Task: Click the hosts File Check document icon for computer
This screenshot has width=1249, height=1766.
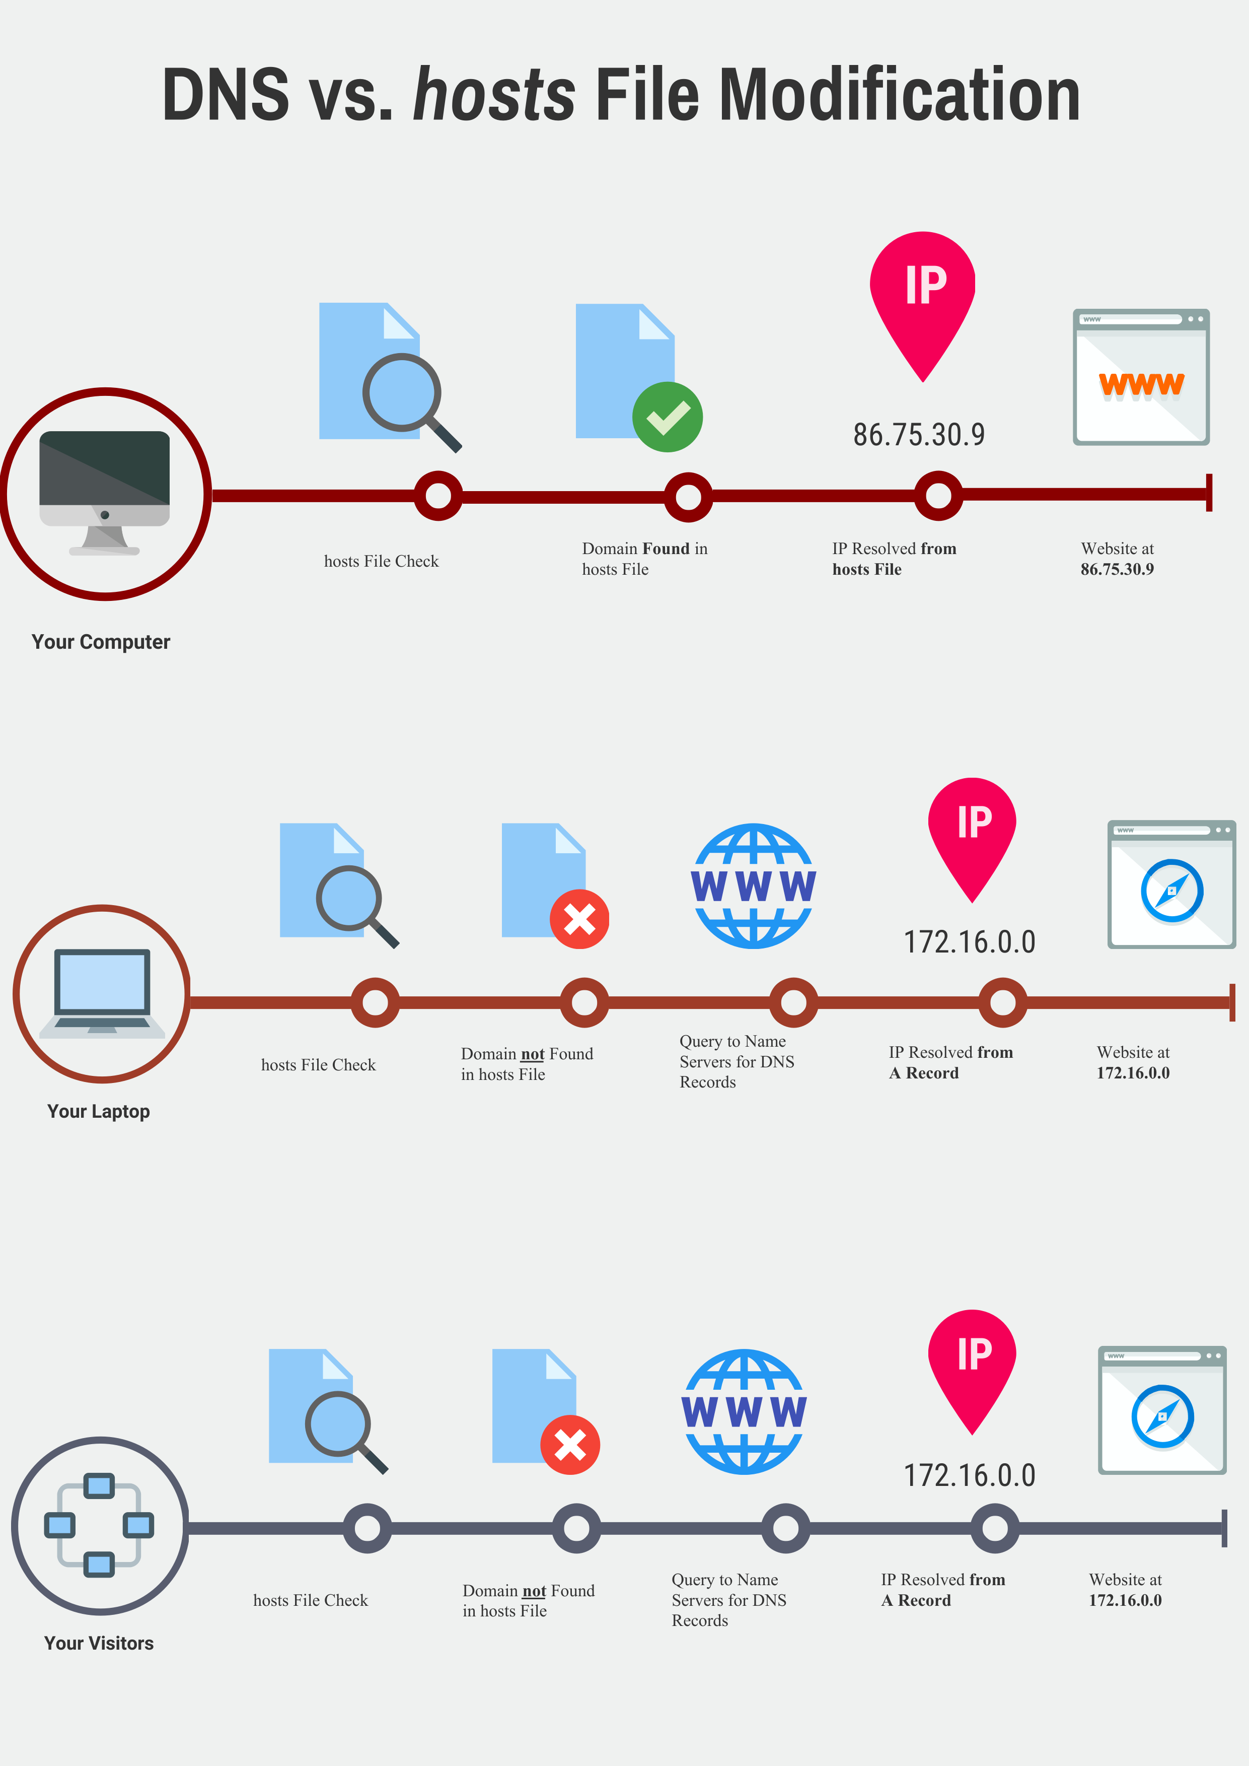Action: coord(358,331)
